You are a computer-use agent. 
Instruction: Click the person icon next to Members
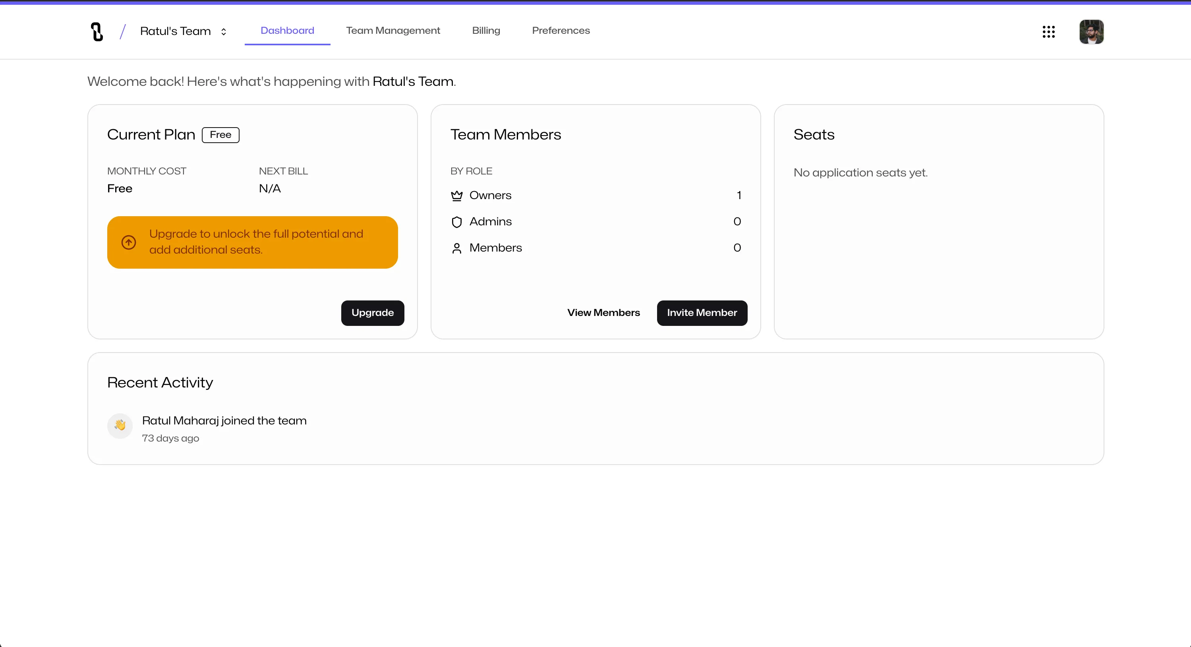(457, 248)
